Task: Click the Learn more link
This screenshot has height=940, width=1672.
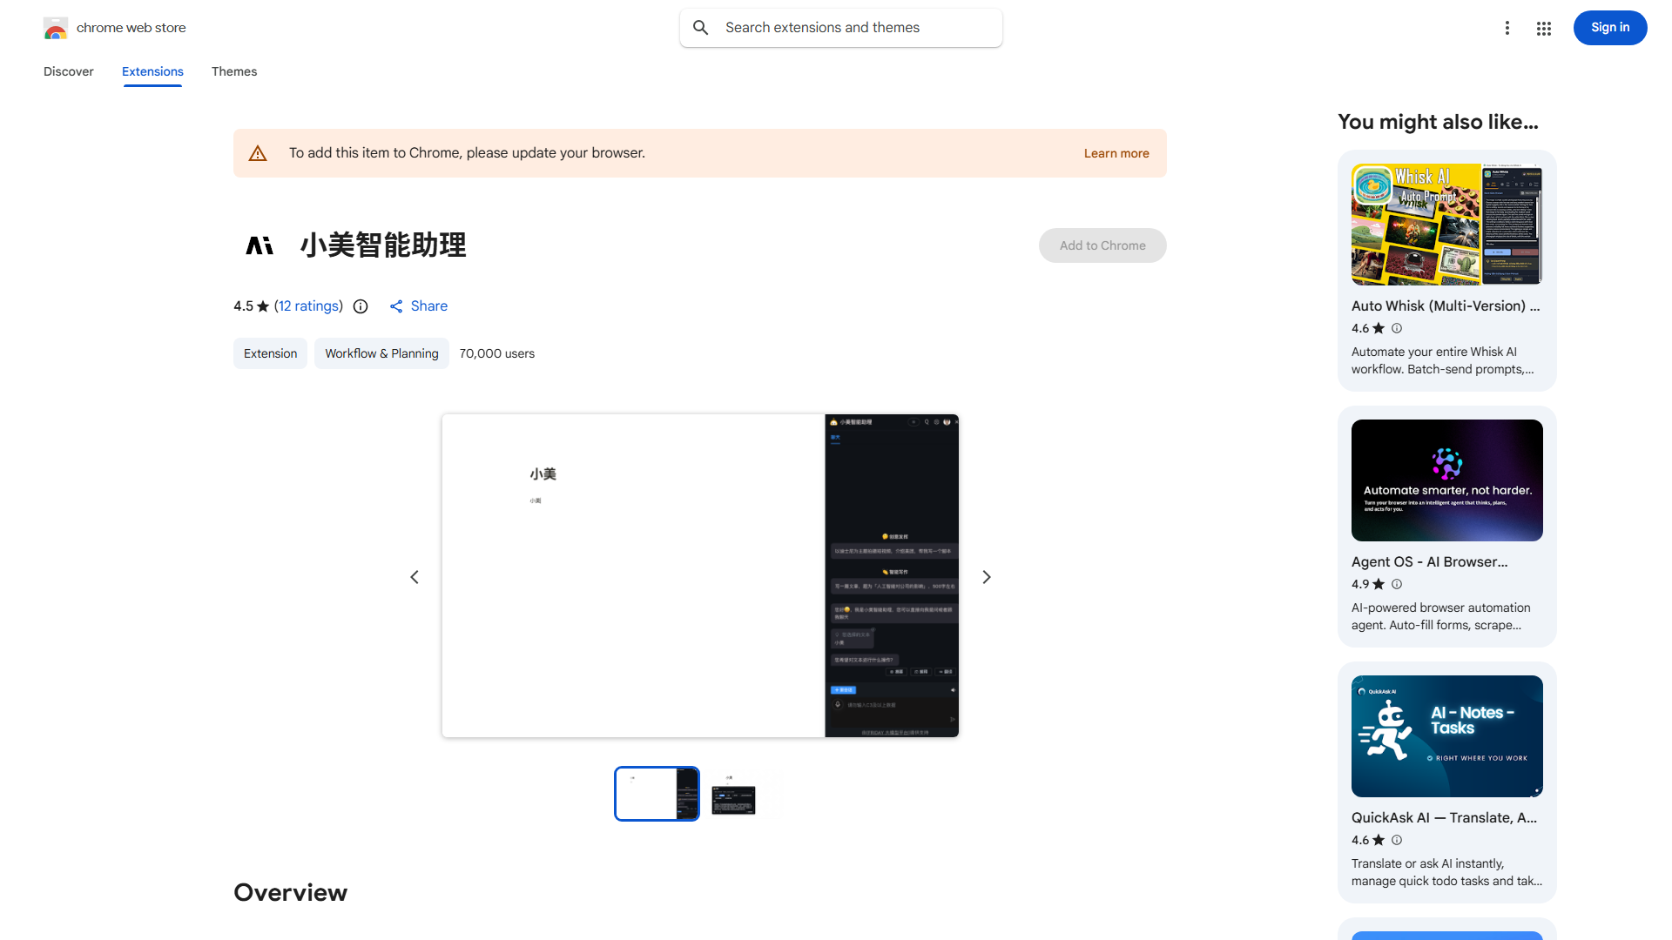Action: [1116, 153]
